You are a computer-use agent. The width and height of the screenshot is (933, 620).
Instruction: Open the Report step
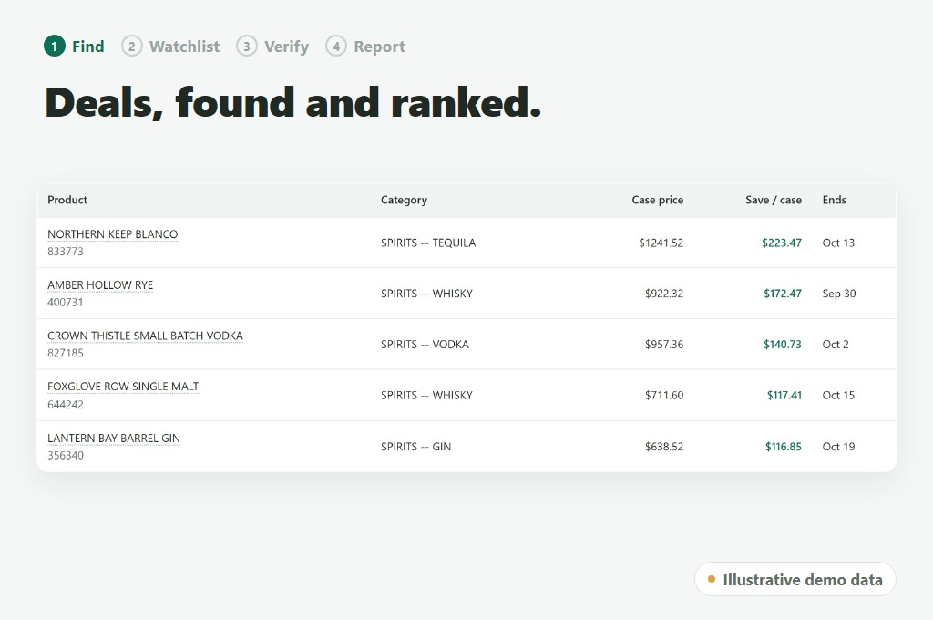pos(365,46)
